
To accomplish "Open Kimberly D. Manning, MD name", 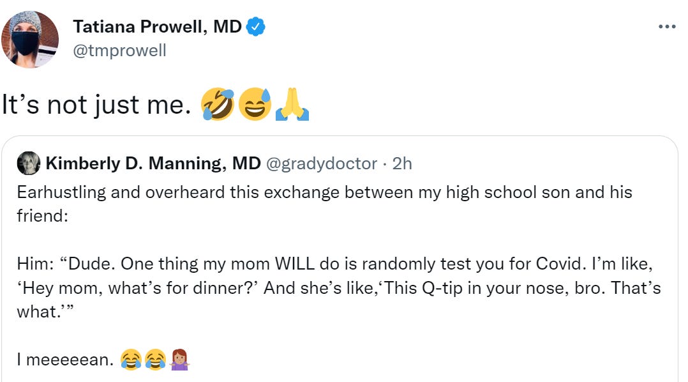I will [153, 164].
